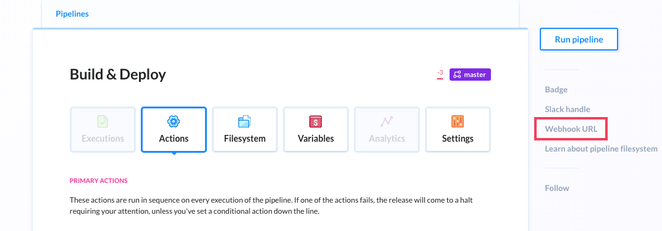Click the red Variables dollar icon
Image resolution: width=662 pixels, height=231 pixels.
click(316, 121)
